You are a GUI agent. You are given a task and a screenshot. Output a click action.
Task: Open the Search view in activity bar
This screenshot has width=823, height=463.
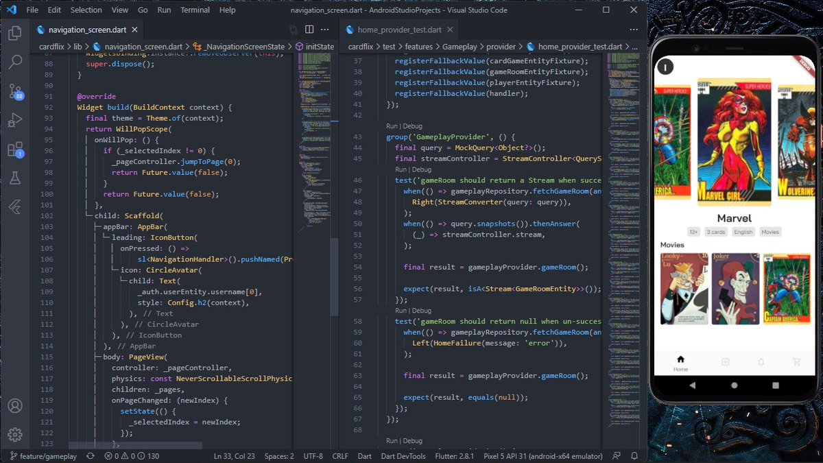(x=15, y=62)
